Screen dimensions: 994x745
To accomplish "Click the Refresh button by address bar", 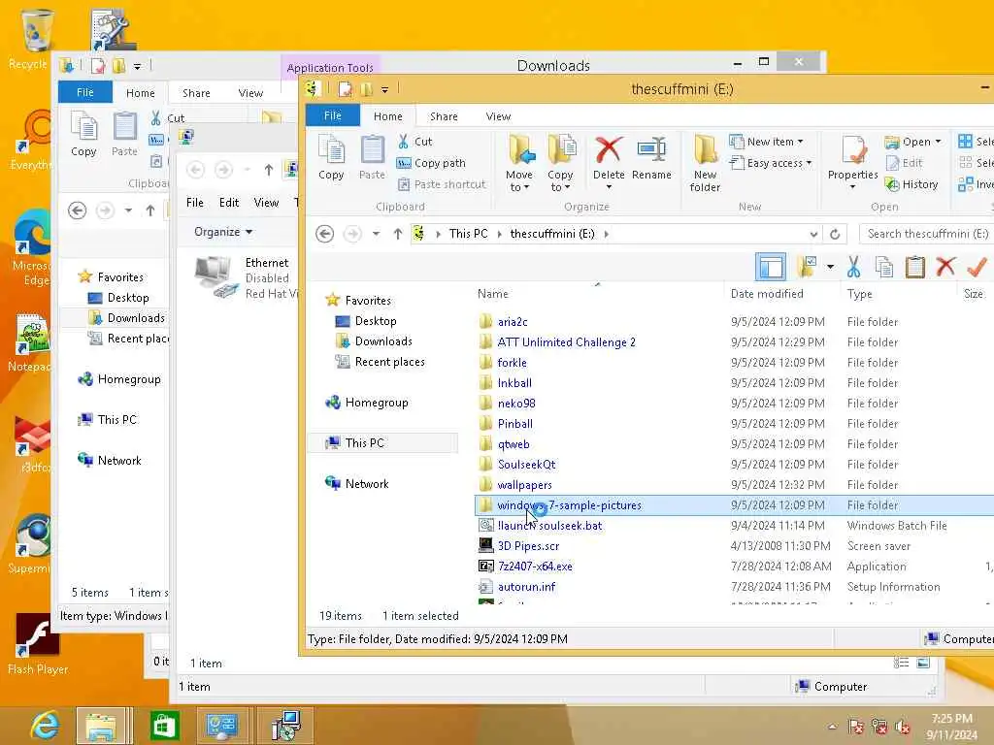I will click(835, 234).
